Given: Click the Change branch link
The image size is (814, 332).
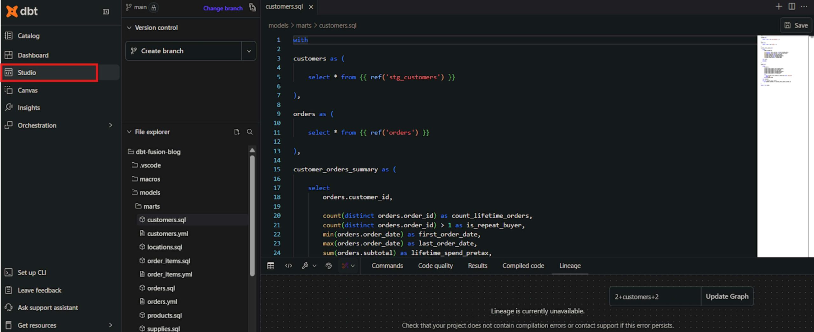Looking at the screenshot, I should (223, 8).
